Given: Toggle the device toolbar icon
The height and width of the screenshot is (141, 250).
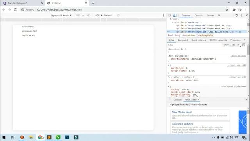Looking at the screenshot, I should coord(175,16).
